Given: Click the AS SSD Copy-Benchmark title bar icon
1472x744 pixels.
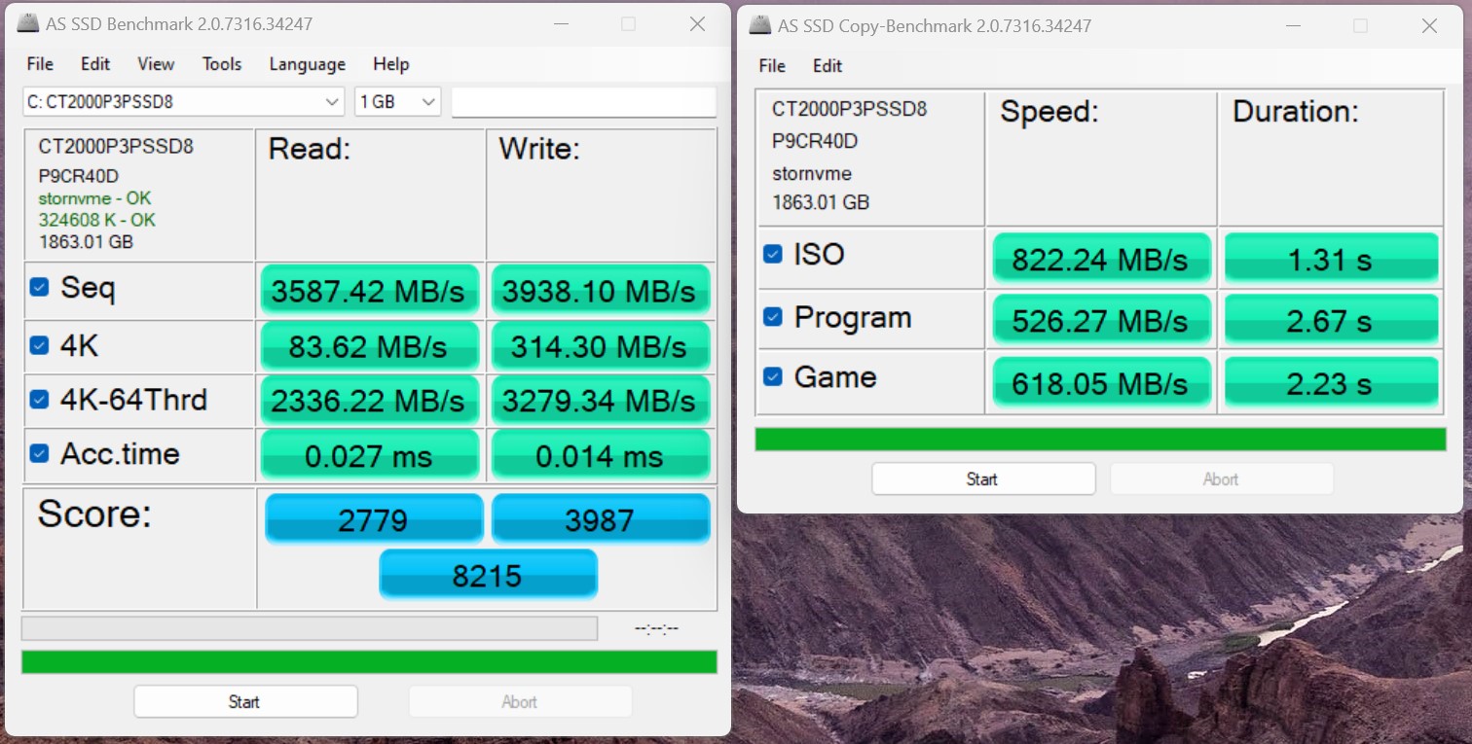Looking at the screenshot, I should (760, 25).
